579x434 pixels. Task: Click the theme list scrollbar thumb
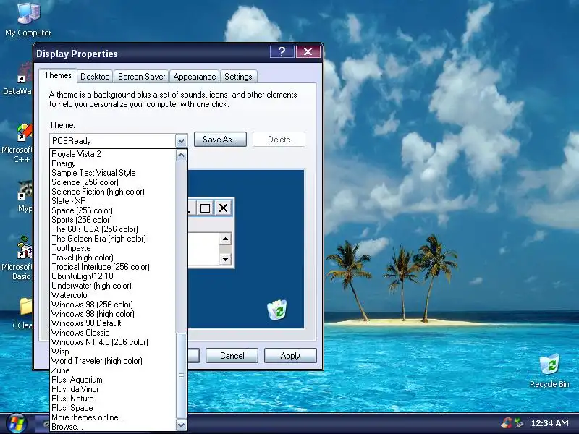coord(182,375)
